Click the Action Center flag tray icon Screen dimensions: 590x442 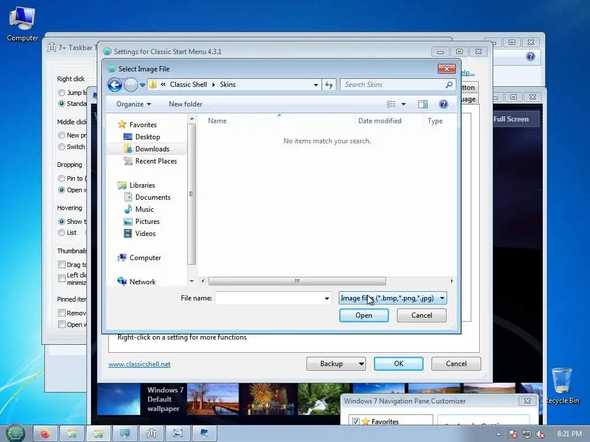512,434
